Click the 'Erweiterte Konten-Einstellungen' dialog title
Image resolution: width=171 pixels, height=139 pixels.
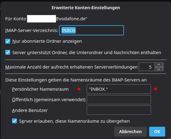pos(86,8)
